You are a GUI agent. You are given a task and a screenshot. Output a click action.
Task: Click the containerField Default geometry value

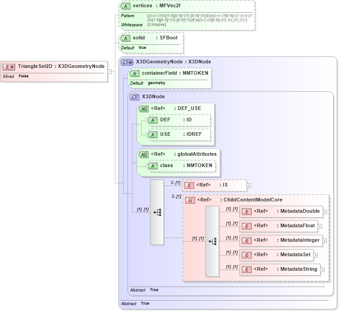[156, 83]
